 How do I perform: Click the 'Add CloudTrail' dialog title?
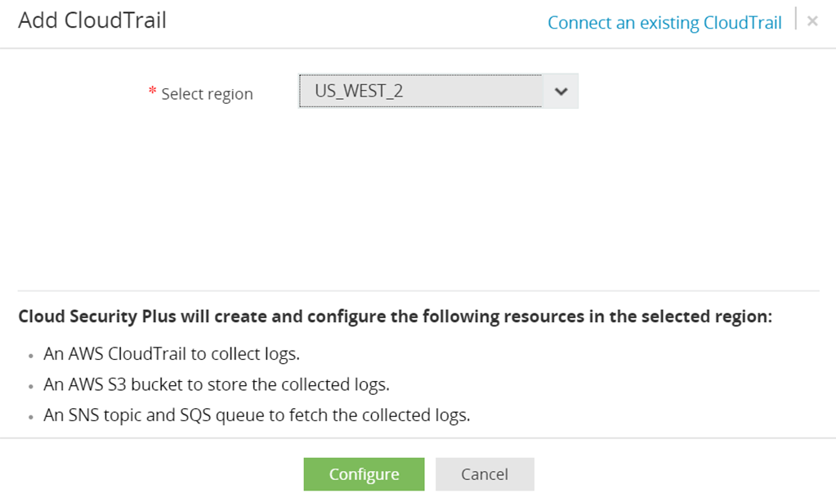(x=92, y=20)
